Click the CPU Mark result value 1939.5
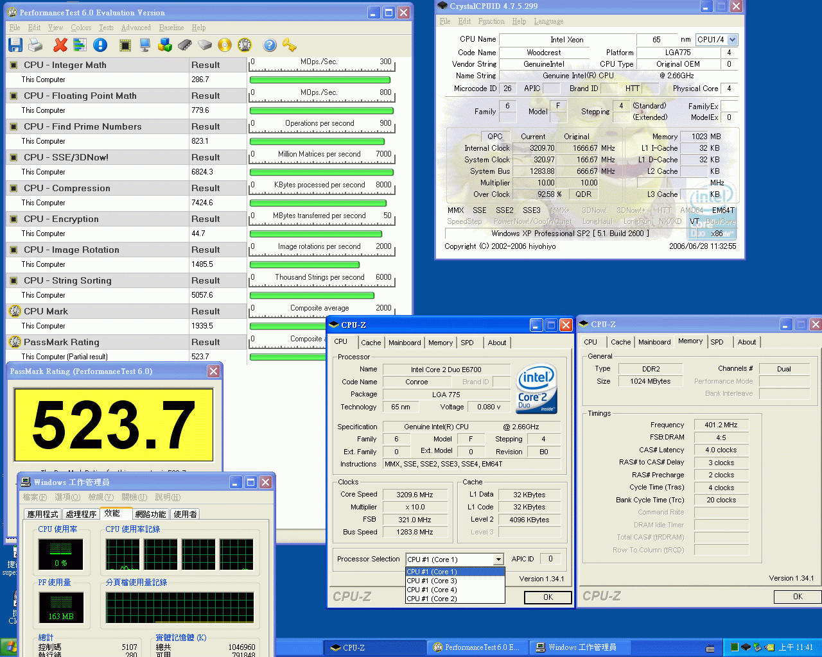The height and width of the screenshot is (657, 822). 202,326
